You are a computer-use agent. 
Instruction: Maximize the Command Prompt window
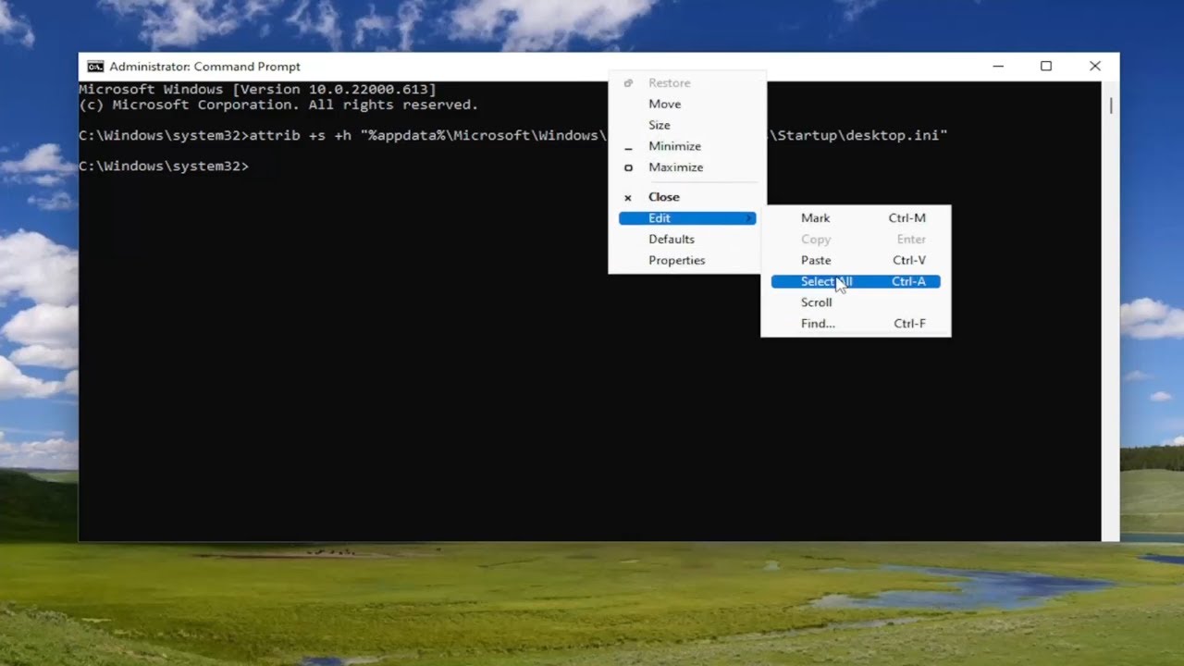tap(1046, 67)
